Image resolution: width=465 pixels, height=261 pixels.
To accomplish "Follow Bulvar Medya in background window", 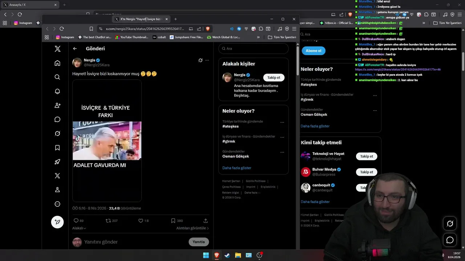I will (367, 172).
